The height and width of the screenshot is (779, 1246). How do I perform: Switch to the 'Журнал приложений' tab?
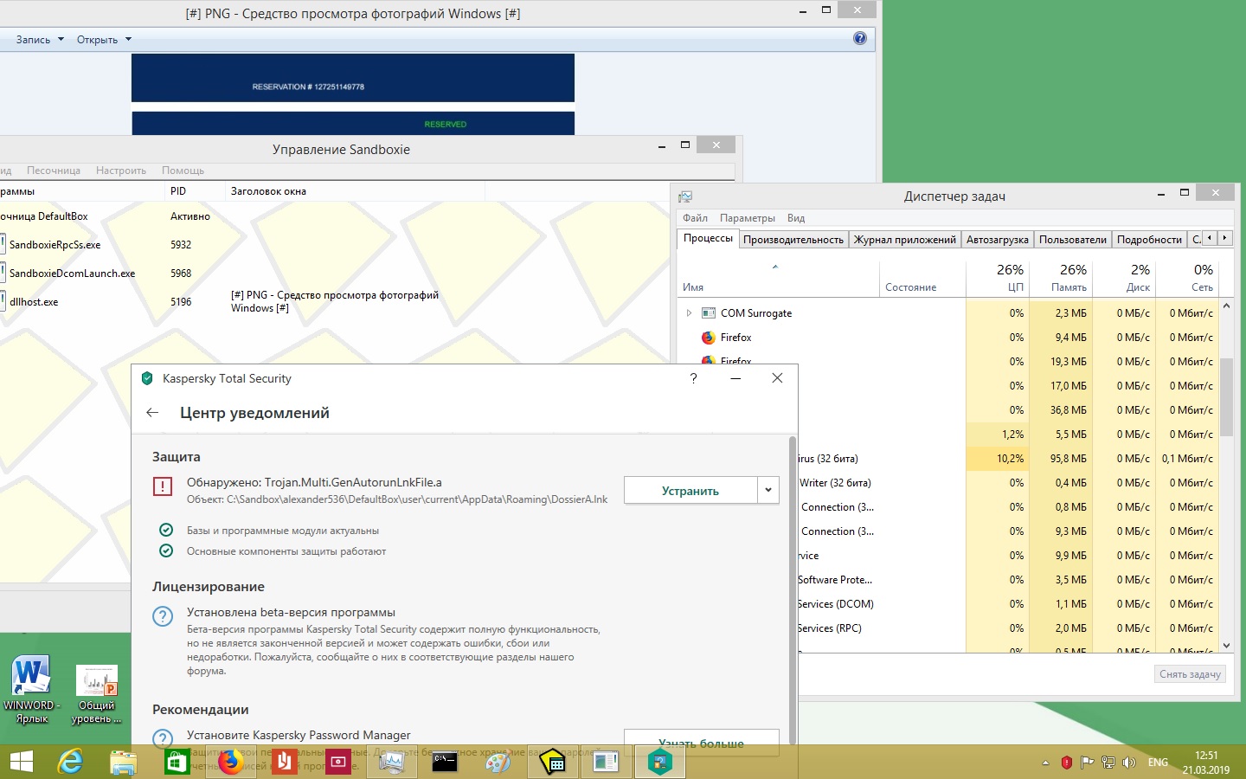click(905, 240)
